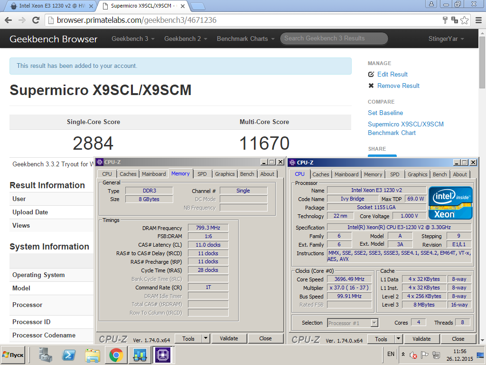The height and width of the screenshot is (365, 486).
Task: Click the forward navigation arrow
Action: click(22, 20)
